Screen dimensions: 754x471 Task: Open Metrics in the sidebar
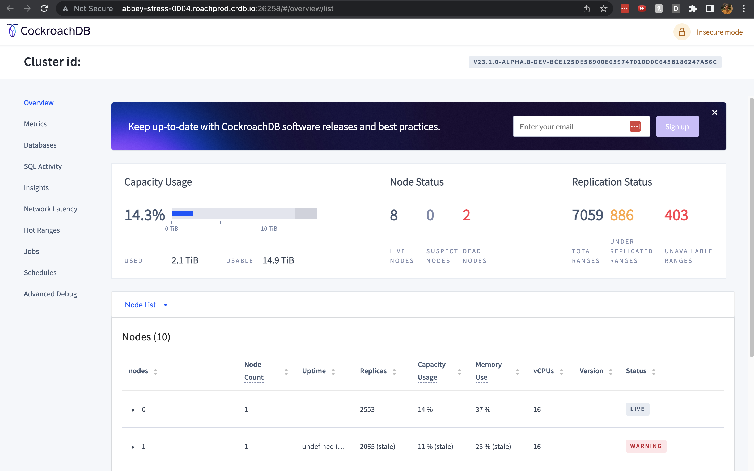coord(35,124)
